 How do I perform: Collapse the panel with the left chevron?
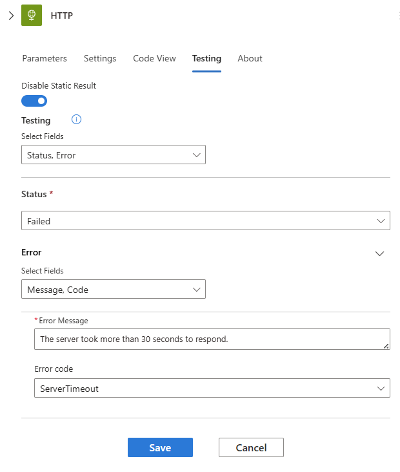pyautogui.click(x=11, y=16)
